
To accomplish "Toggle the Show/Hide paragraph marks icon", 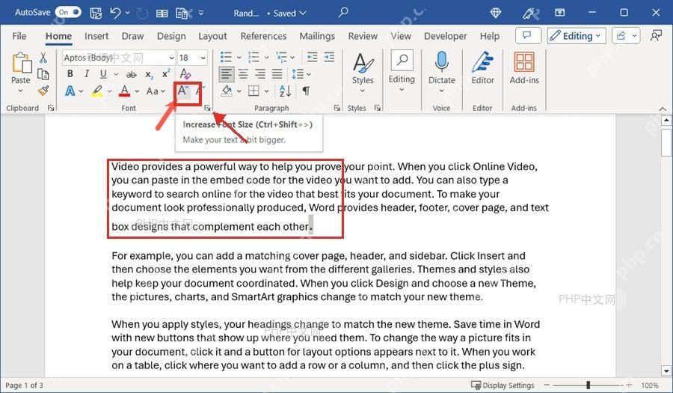I will pyautogui.click(x=306, y=91).
